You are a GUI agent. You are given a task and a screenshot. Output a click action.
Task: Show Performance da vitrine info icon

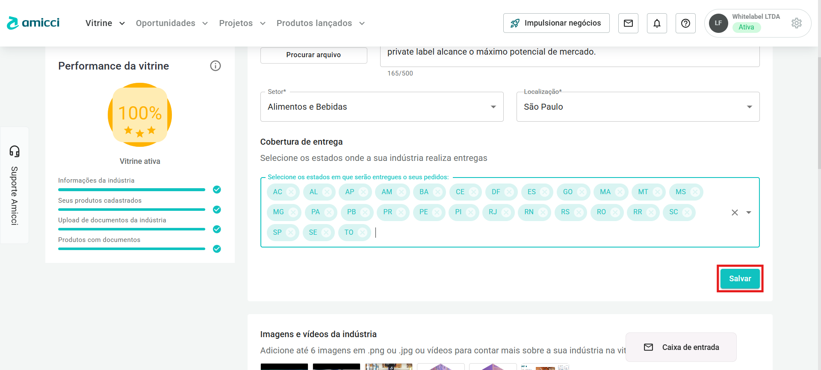[216, 66]
